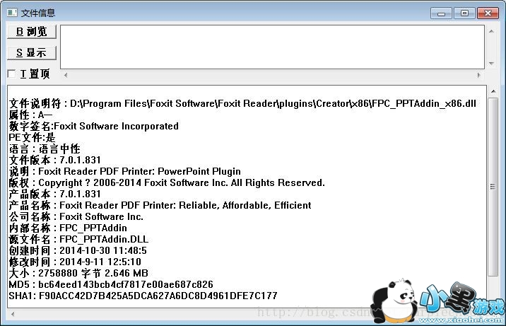This screenshot has height=326, width=506.
Task: Click the 内部名称 FPC_PPTAddin line
Action: (68, 228)
